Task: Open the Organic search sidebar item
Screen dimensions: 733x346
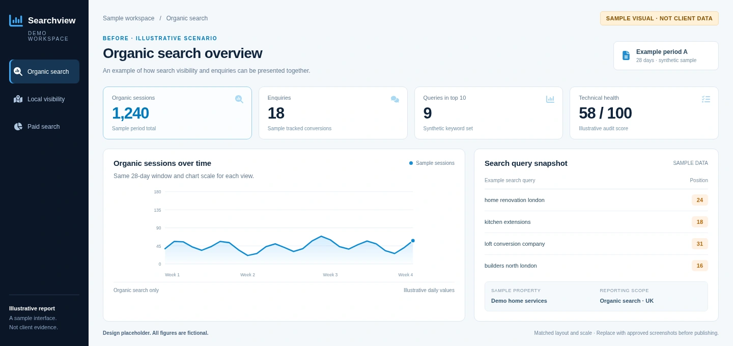Action: pos(44,72)
